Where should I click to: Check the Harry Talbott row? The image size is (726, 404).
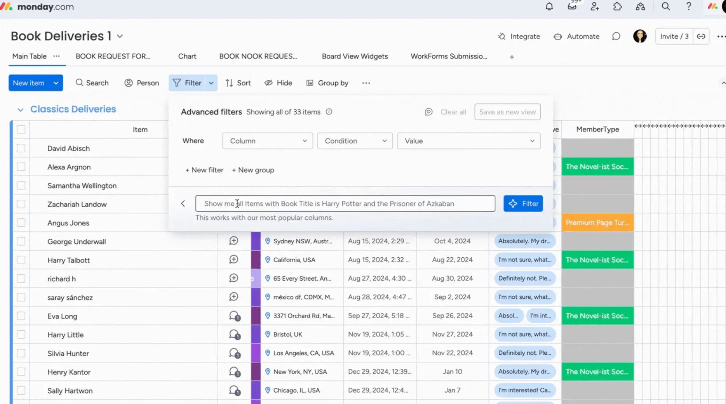(x=21, y=260)
